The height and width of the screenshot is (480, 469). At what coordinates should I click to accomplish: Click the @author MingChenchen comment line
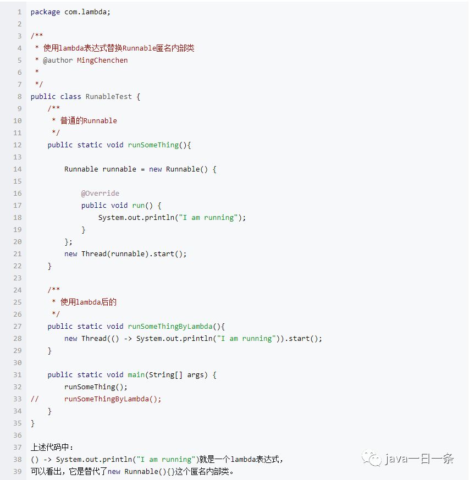(85, 60)
